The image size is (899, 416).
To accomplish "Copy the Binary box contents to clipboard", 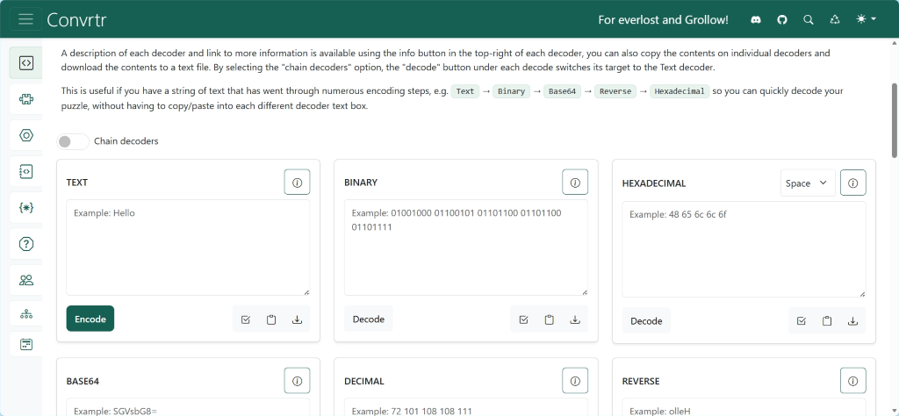I will tap(550, 319).
